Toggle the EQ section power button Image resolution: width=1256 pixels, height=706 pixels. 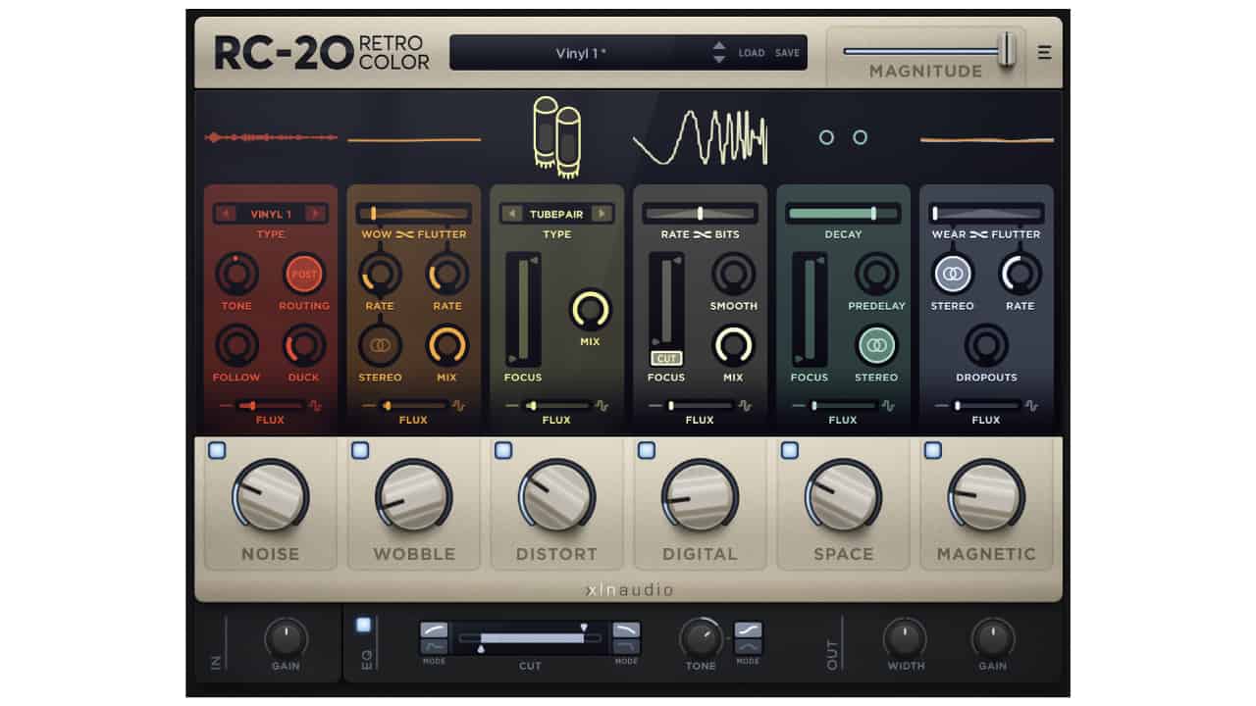click(x=364, y=625)
